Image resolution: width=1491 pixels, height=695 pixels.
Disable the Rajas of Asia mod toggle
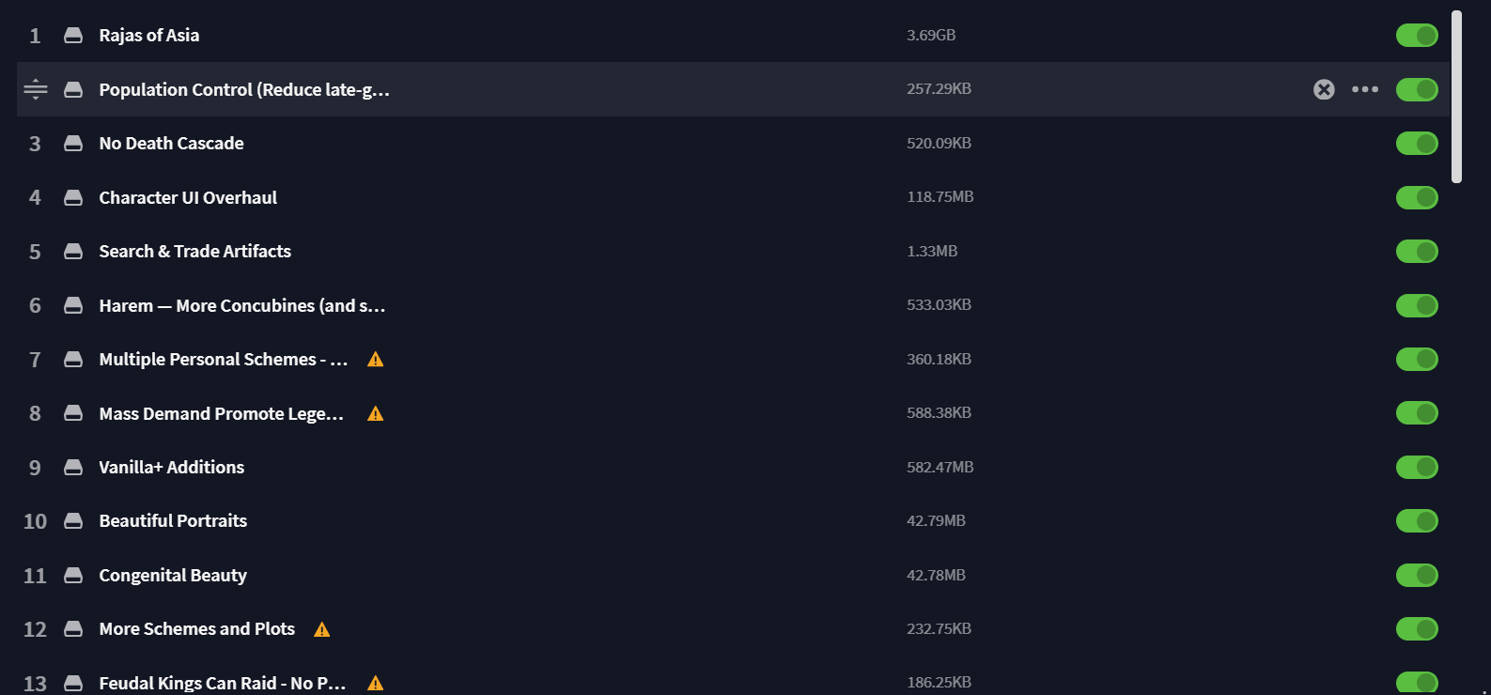pyautogui.click(x=1417, y=36)
